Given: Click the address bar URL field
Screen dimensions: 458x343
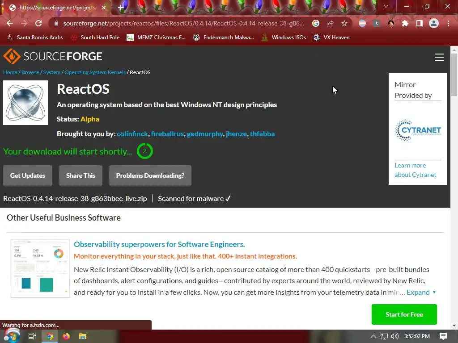Looking at the screenshot, I should (183, 23).
